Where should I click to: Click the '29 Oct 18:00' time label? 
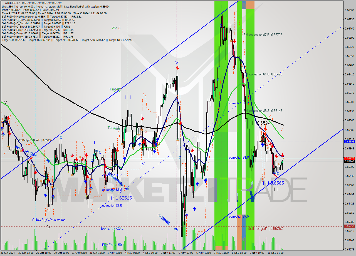click(x=43, y=253)
